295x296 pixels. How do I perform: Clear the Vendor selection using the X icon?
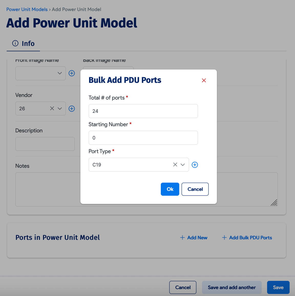pyautogui.click(x=52, y=108)
